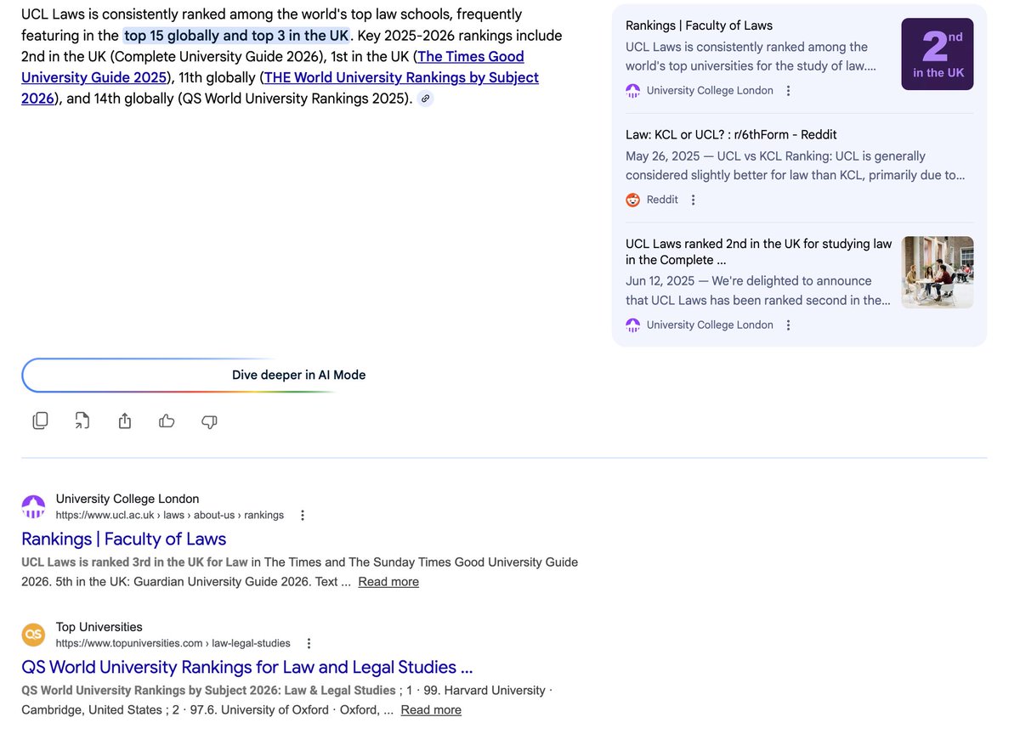This screenshot has width=1020, height=734.
Task: Open more options for ucl.ac.uk search result
Action: [x=303, y=515]
